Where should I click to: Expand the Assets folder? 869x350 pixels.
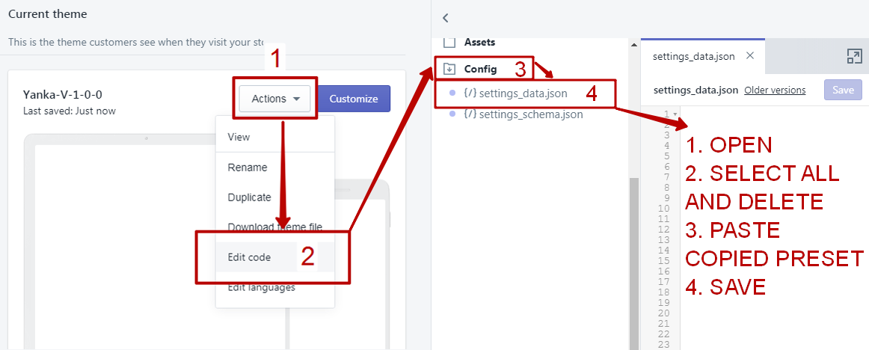[x=479, y=43]
